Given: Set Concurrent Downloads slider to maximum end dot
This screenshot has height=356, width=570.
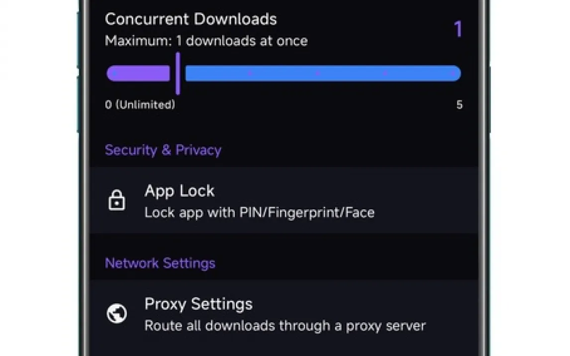Looking at the screenshot, I should pos(453,74).
